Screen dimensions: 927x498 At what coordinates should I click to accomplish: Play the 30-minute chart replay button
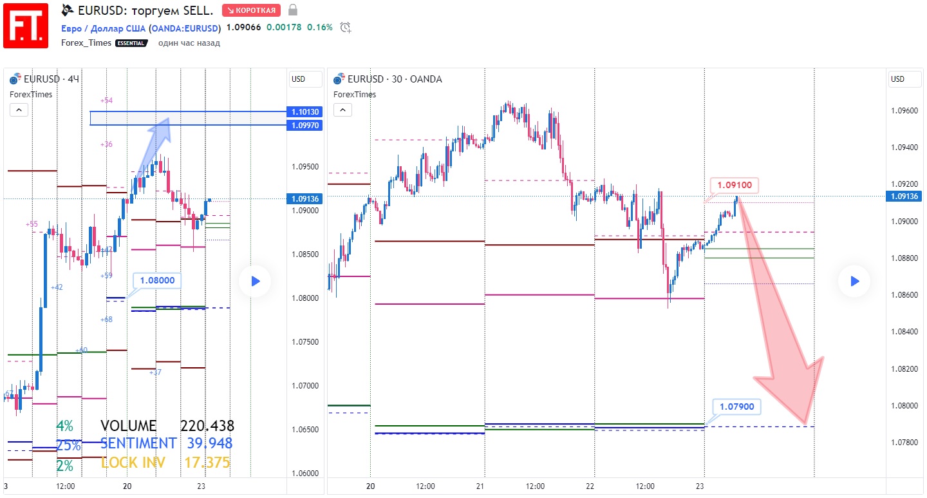(854, 281)
